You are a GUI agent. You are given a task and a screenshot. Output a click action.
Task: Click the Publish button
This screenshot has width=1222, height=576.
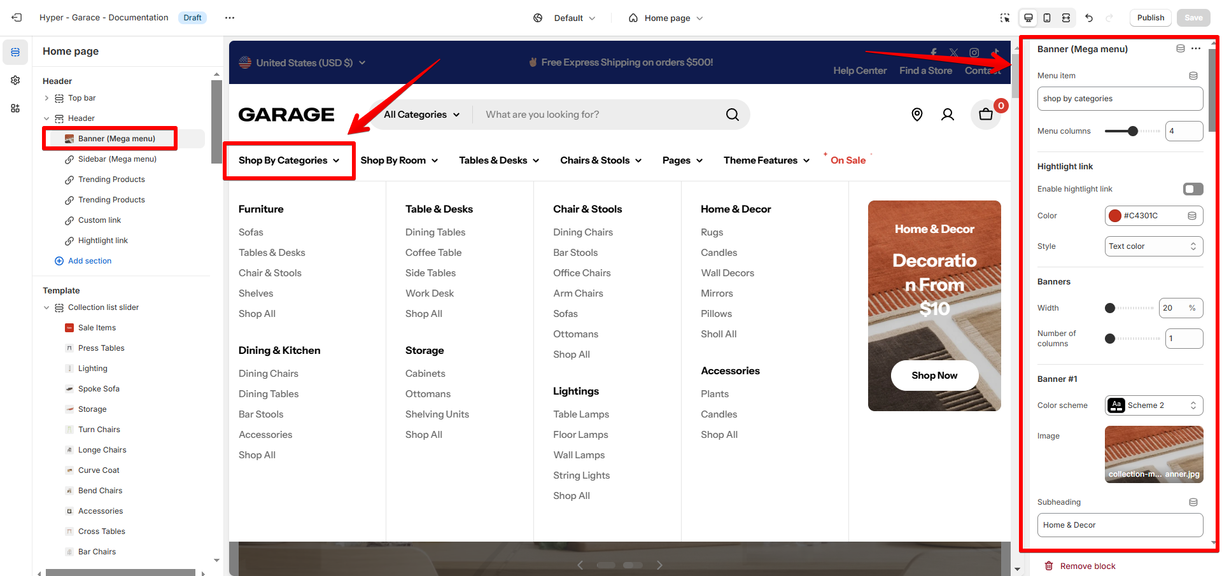(x=1150, y=18)
